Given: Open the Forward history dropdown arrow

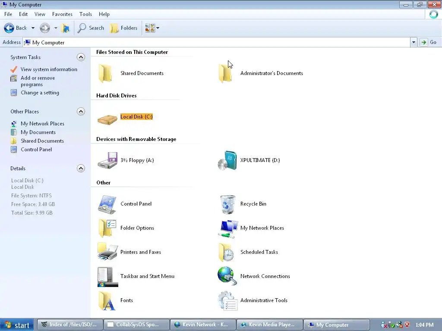Looking at the screenshot, I should coord(56,28).
